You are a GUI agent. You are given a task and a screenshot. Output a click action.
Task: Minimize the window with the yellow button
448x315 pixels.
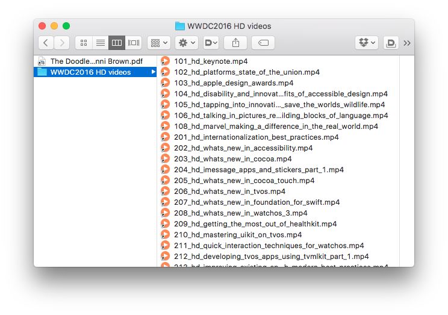pyautogui.click(x=54, y=26)
